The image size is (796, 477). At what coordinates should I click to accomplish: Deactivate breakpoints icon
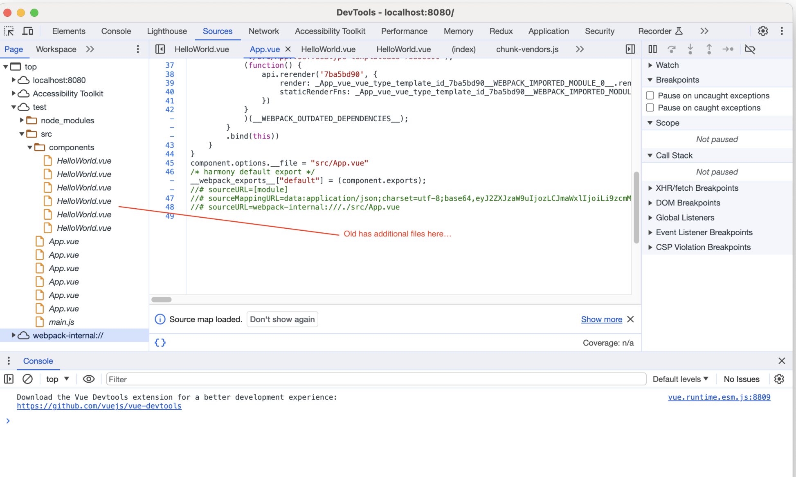[750, 49]
